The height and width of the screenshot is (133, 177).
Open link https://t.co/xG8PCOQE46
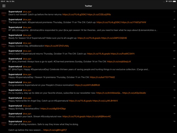coord(114,38)
